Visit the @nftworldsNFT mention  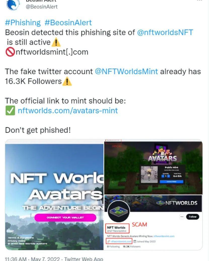165,32
